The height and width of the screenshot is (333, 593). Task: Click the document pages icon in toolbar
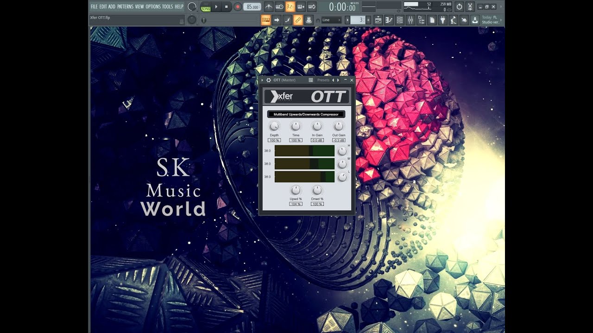pos(432,20)
